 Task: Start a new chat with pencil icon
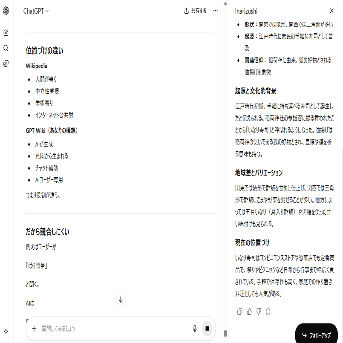tap(6, 33)
